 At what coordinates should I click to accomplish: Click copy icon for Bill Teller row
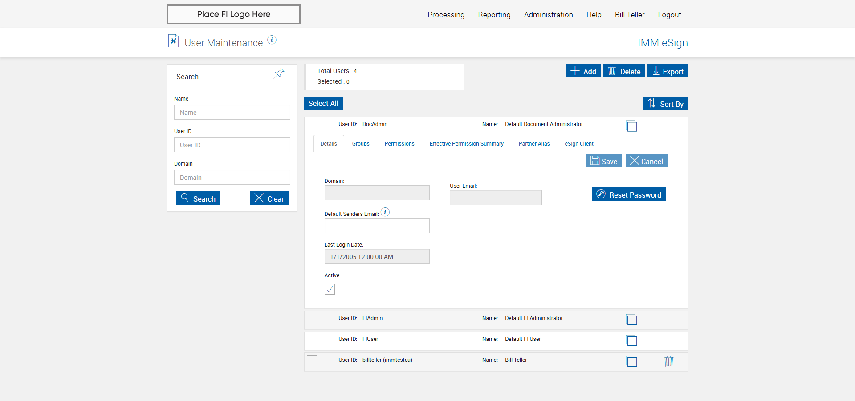(x=631, y=361)
